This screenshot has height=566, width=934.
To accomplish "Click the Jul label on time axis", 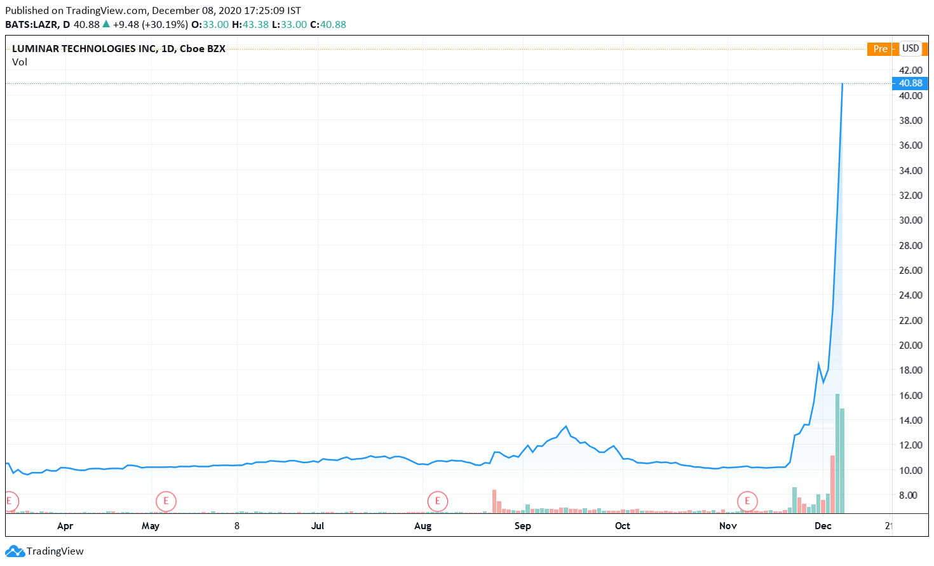I will pyautogui.click(x=318, y=526).
